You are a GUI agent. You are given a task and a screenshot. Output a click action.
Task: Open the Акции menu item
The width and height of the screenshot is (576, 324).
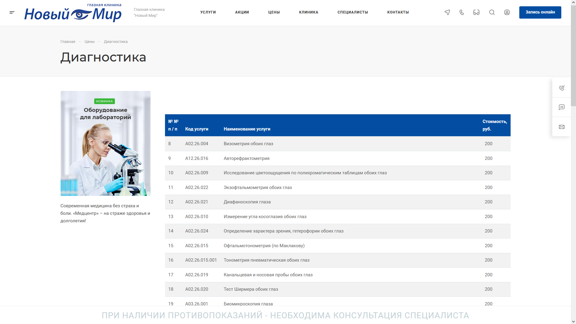pos(242,12)
